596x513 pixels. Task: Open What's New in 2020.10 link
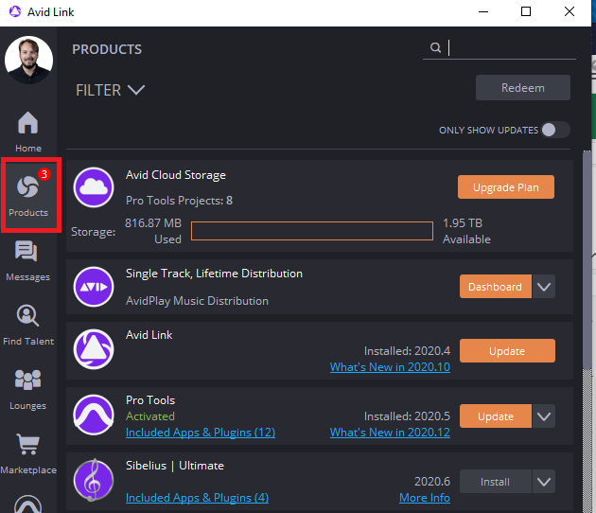point(390,367)
